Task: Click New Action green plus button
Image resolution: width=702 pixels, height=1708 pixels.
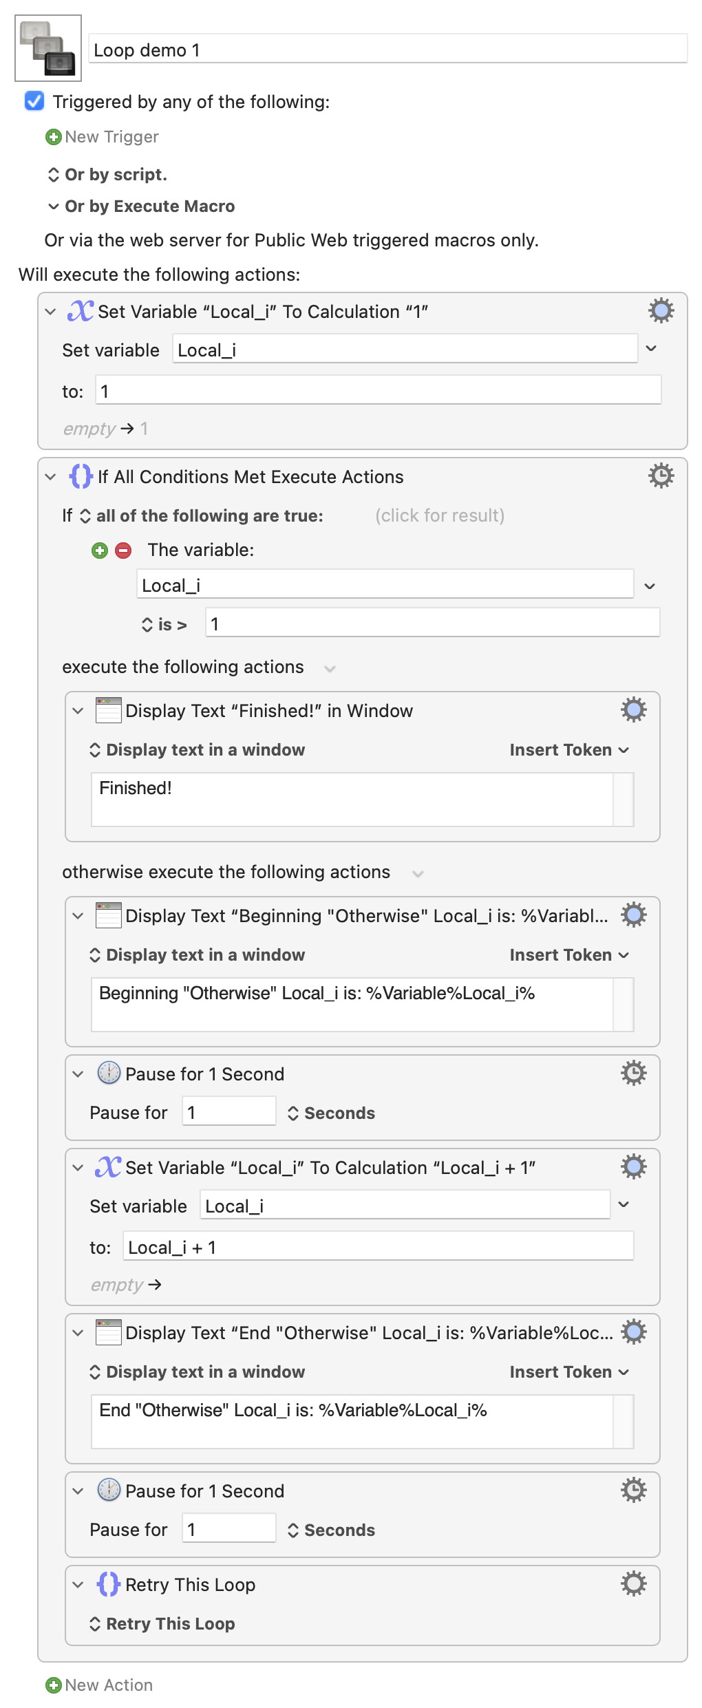Action: click(99, 1685)
